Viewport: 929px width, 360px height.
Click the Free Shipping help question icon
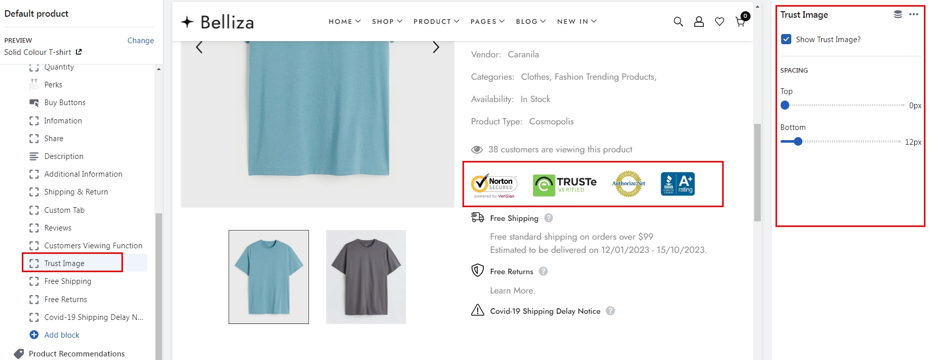coord(548,218)
